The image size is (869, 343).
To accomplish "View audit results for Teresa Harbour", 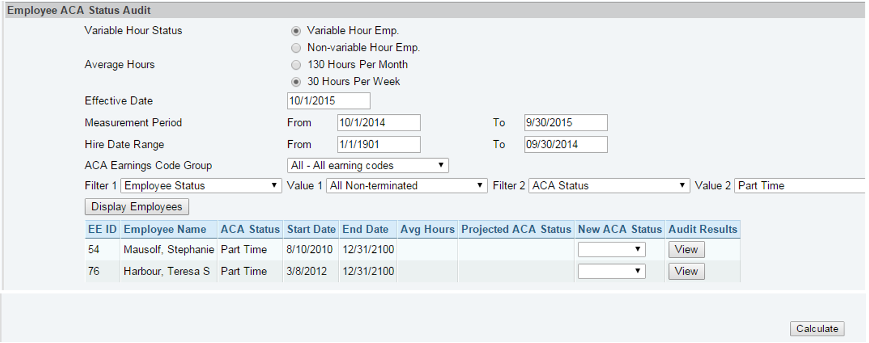I will click(686, 271).
